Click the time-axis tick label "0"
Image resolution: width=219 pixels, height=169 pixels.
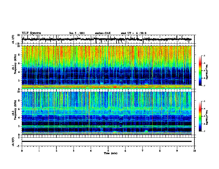point(22,151)
